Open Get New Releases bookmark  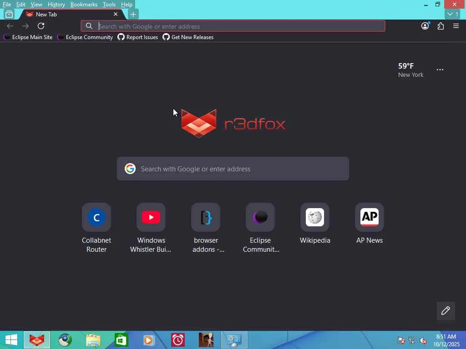(188, 37)
